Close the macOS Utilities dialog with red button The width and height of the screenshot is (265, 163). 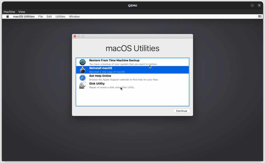75,36
